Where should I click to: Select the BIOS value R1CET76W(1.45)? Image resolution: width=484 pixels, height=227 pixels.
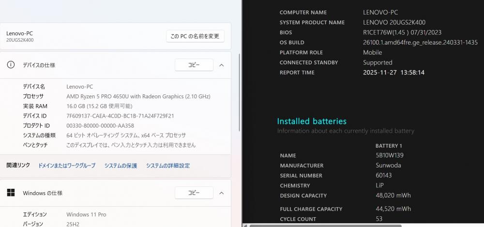coord(402,32)
